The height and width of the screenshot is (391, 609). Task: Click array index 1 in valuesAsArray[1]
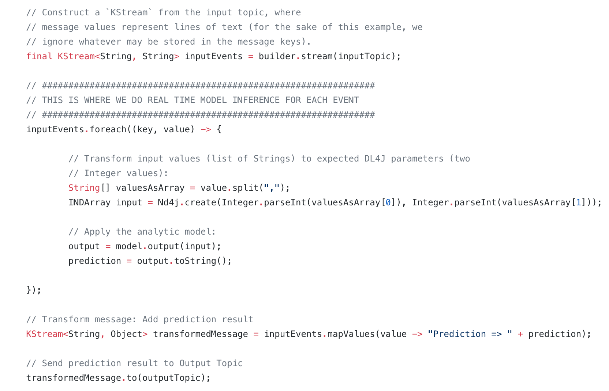point(578,202)
